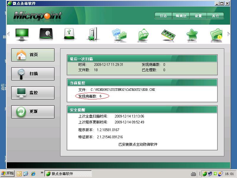Select the open green folder icon
The height and width of the screenshot is (178, 237).
click(143, 35)
